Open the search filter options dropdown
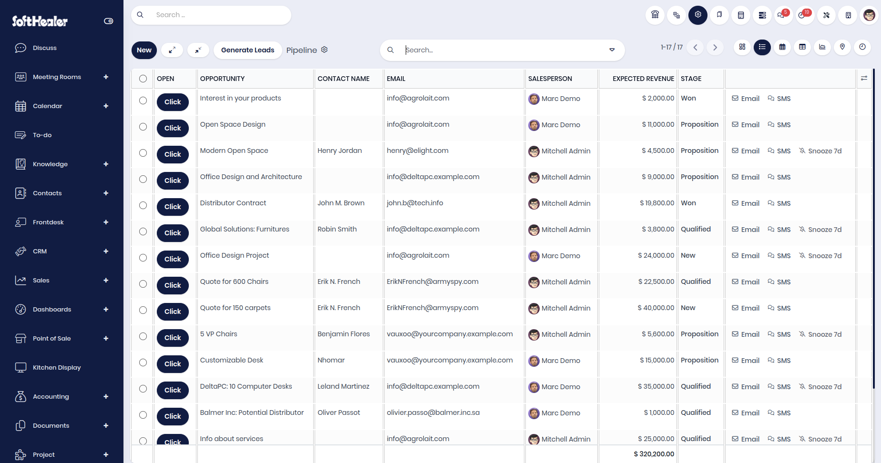The height and width of the screenshot is (463, 881). point(612,50)
